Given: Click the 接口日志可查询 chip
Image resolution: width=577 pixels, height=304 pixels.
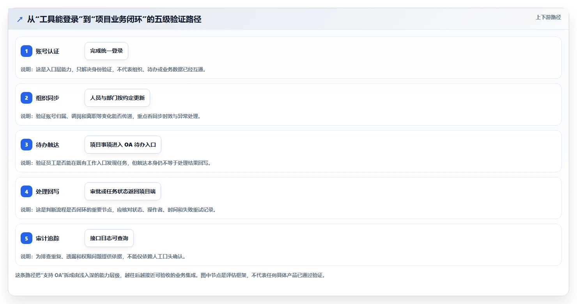Looking at the screenshot, I should point(109,238).
